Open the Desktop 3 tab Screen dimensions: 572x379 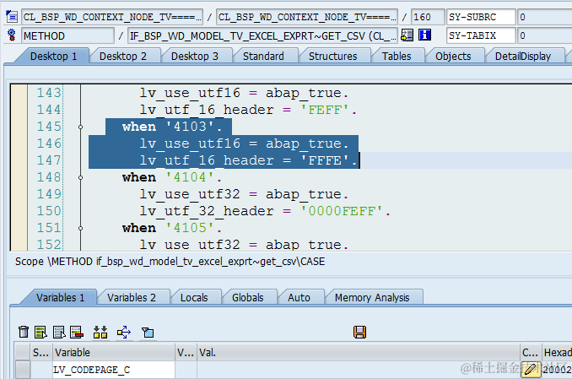tap(195, 57)
